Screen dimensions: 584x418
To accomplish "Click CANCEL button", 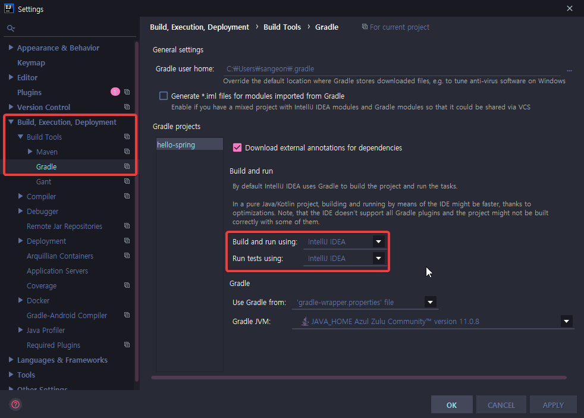I will click(x=501, y=404).
